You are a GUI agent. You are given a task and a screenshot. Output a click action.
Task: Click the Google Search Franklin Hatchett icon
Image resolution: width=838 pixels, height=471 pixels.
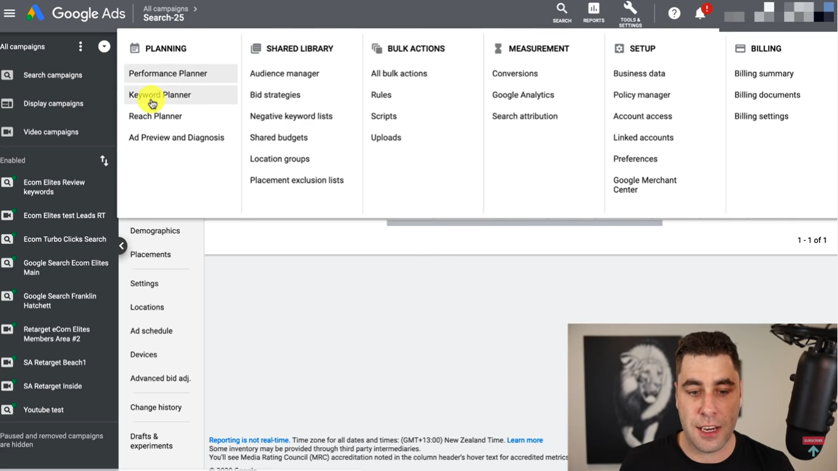7,296
